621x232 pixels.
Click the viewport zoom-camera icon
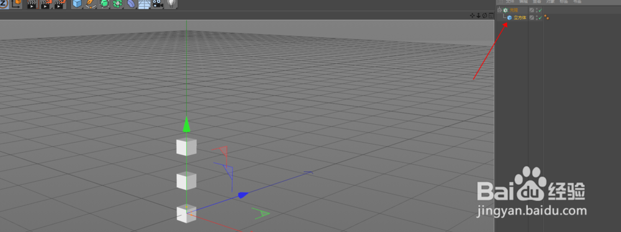[478, 16]
